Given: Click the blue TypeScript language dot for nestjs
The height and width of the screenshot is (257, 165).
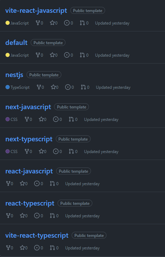Looking at the screenshot, I should (x=8, y=87).
